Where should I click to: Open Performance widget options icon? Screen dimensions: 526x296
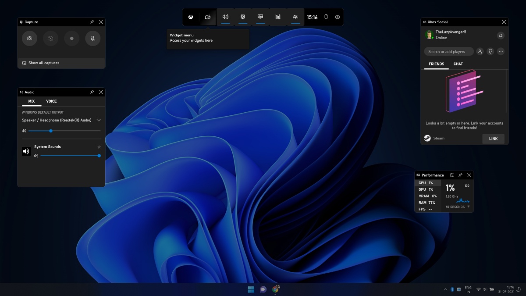451,175
